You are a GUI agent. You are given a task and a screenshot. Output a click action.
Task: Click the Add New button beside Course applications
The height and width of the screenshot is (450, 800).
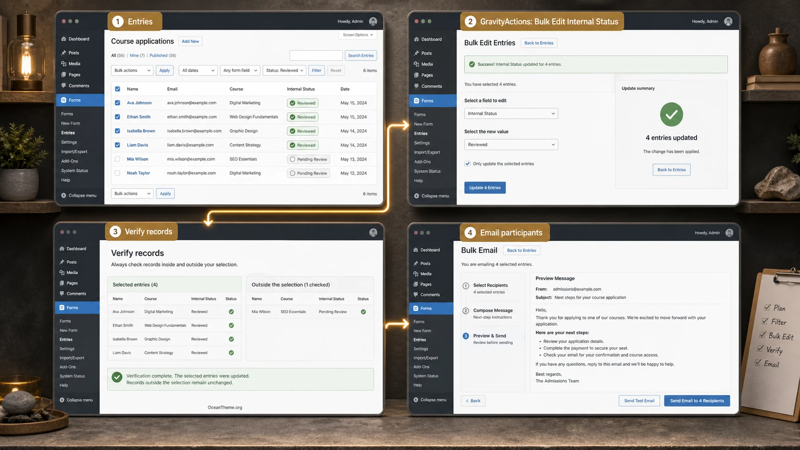pos(190,41)
